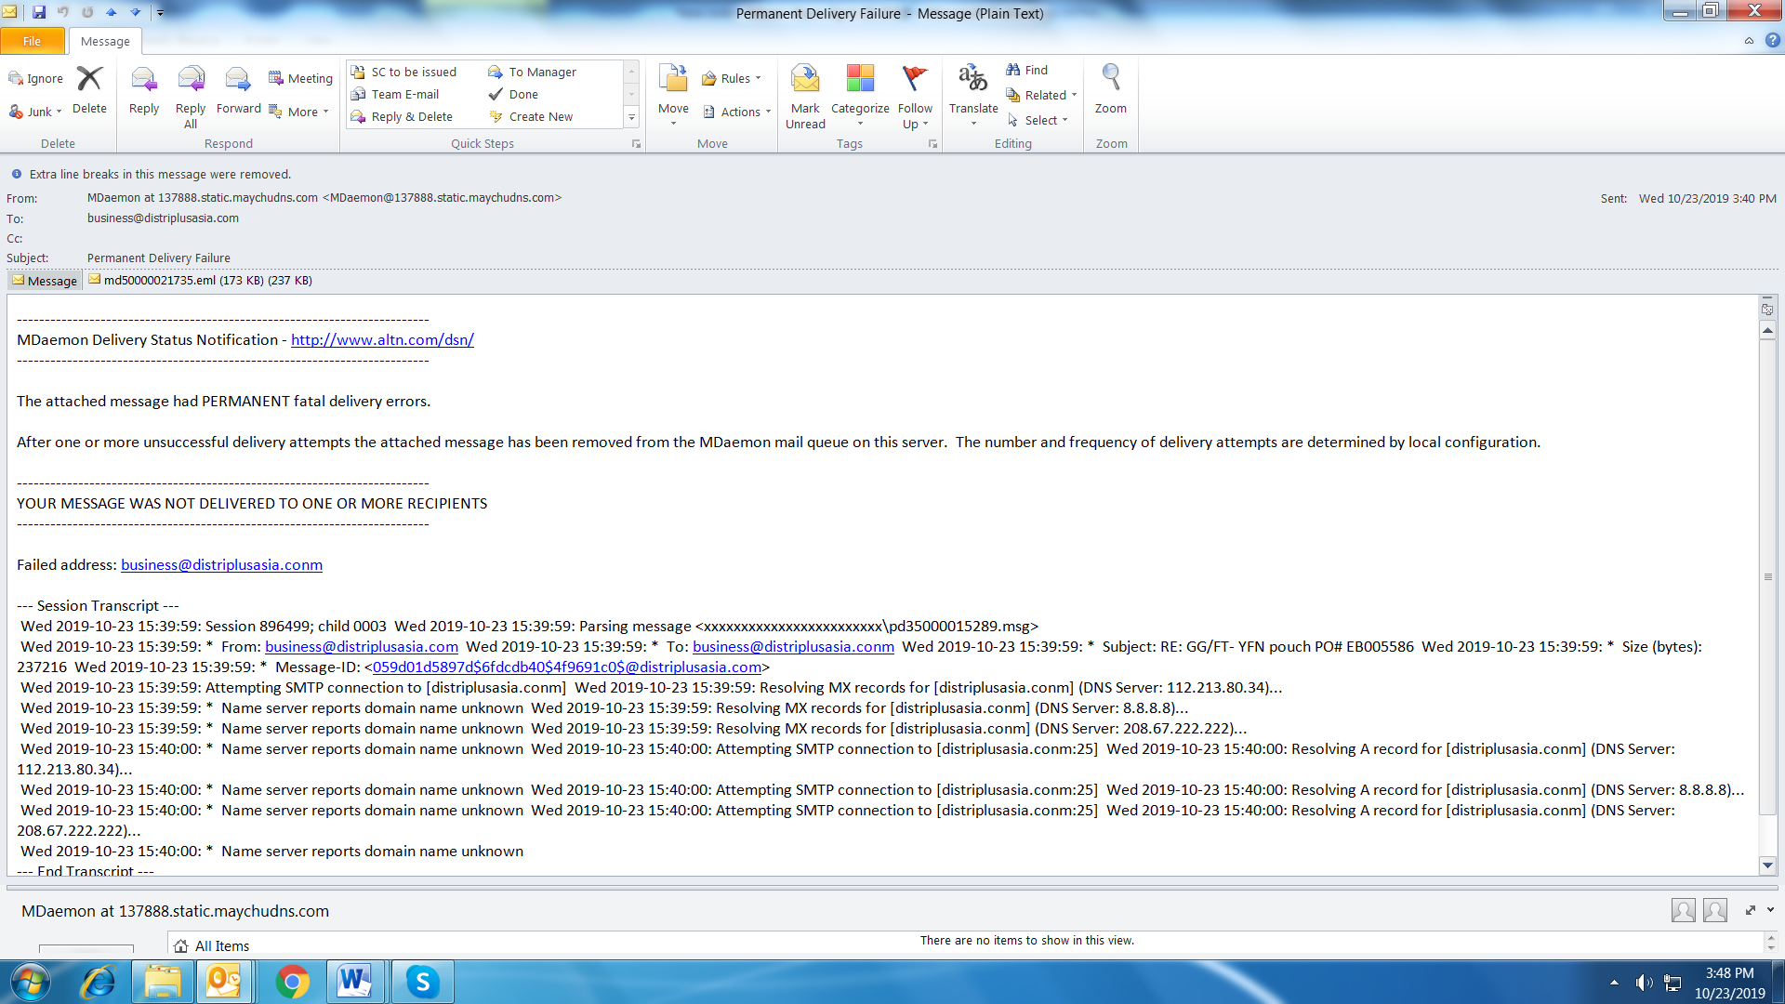Expand the More respond options
Viewport: 1785px width, 1004px height.
click(x=299, y=112)
